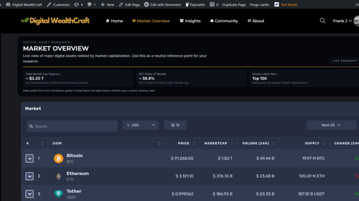
Task: Expand the Bitcoin row details
Action: (29, 158)
